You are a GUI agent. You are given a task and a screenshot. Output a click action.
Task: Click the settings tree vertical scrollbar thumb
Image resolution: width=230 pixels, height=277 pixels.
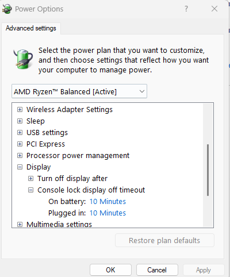pyautogui.click(x=208, y=170)
